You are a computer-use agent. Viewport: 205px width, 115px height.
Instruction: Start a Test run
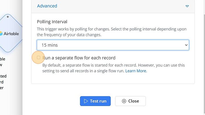click(95, 101)
